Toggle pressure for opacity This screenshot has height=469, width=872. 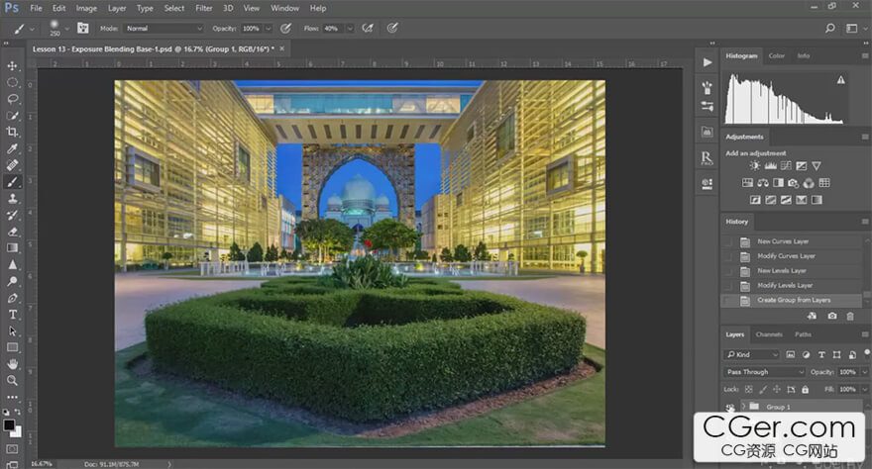285,29
